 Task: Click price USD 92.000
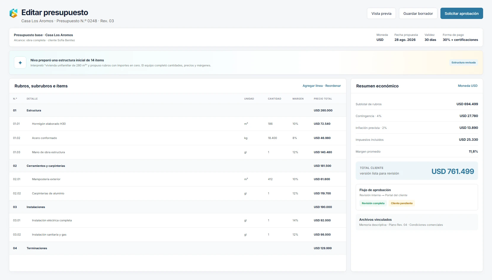[322, 220]
